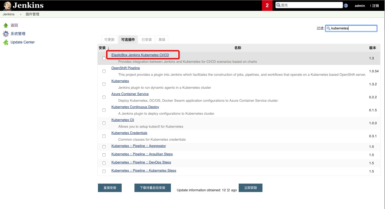
Task: Tick the Pipeline :: DevOps Steps checkbox
Action: point(104,163)
